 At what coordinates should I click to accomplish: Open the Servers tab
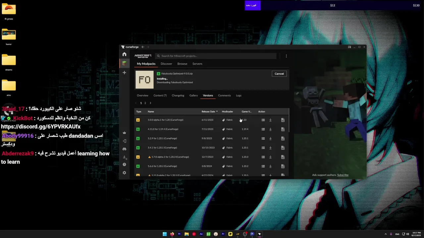coord(197,64)
